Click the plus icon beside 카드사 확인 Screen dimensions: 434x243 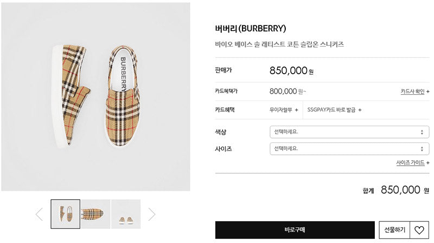(427, 91)
